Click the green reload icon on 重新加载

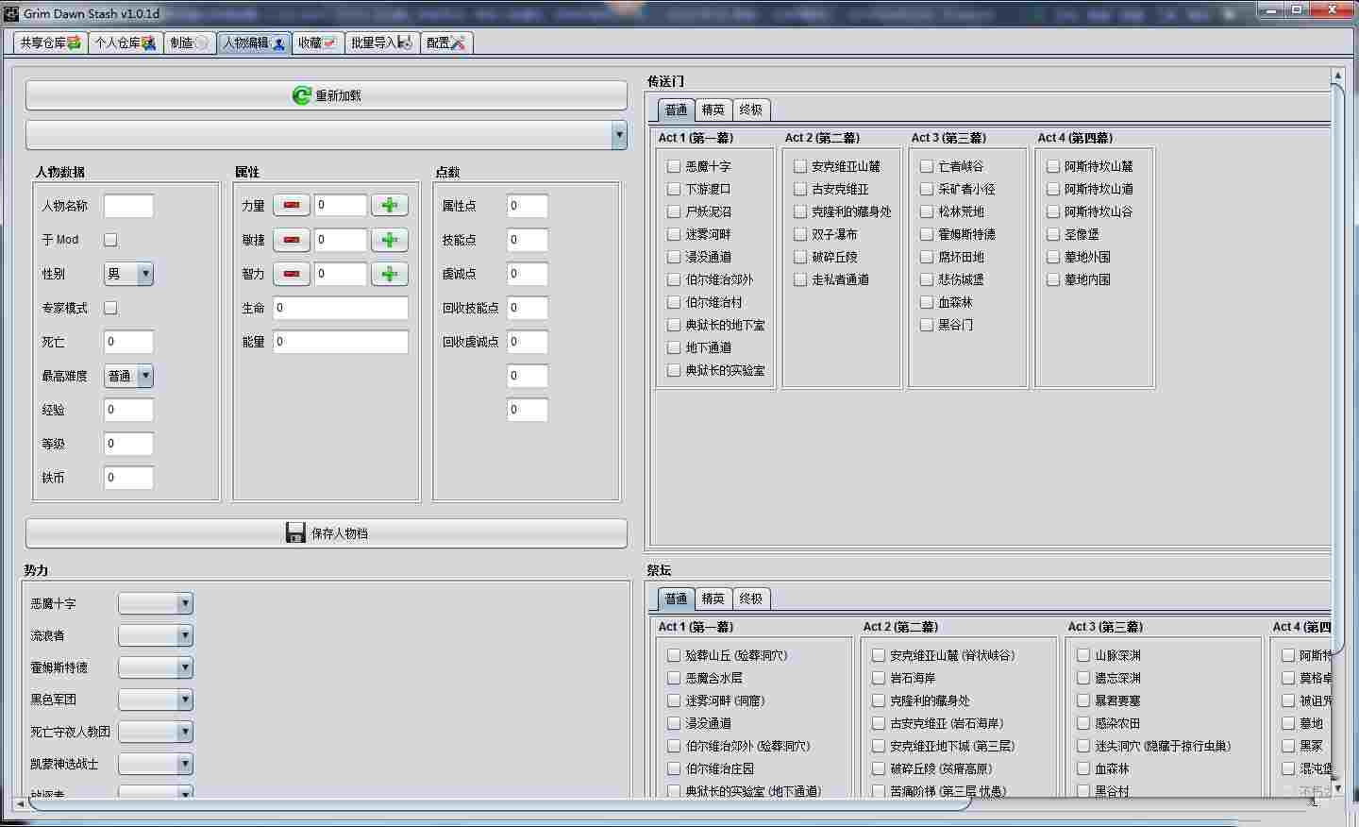301,95
